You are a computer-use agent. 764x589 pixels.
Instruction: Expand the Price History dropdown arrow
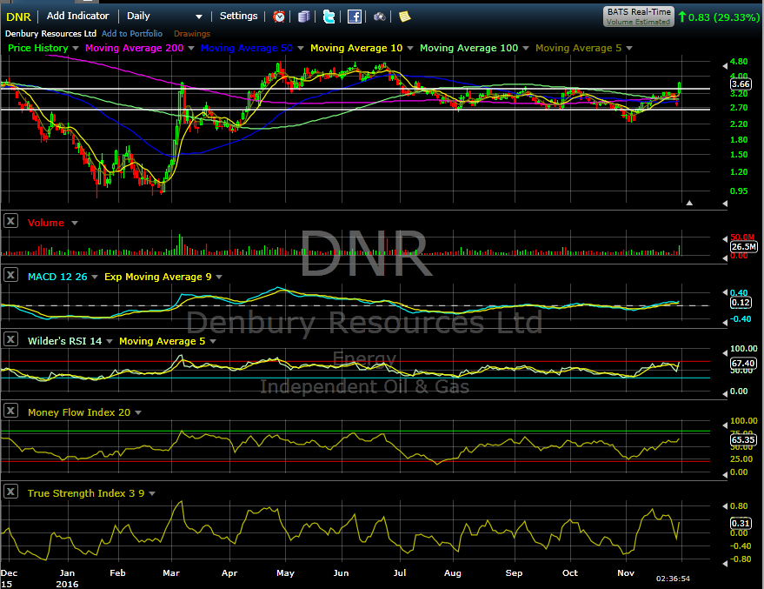click(x=76, y=48)
